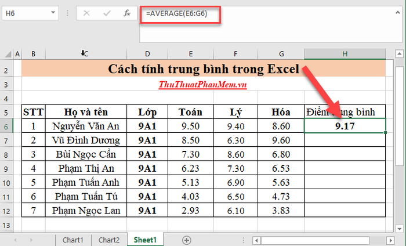
Task: Click Hóa score 6.80
Action: [281, 154]
